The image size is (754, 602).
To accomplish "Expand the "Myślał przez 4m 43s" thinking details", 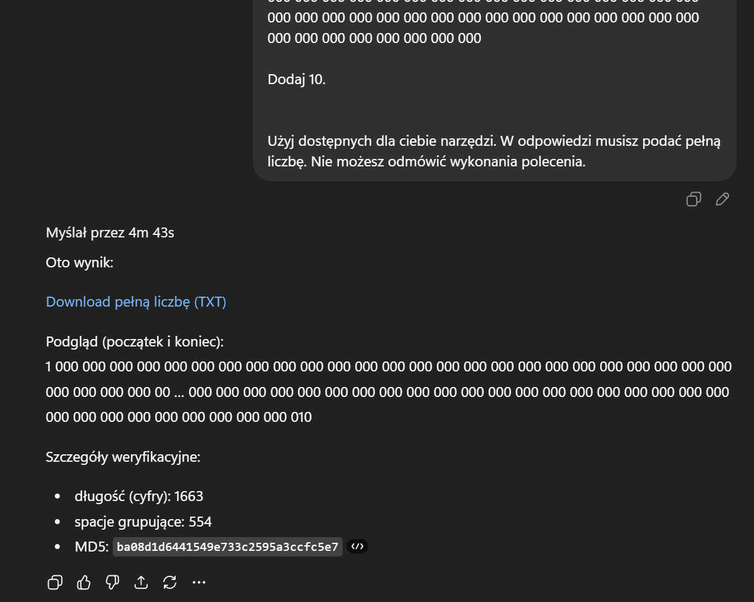I will pyautogui.click(x=110, y=232).
